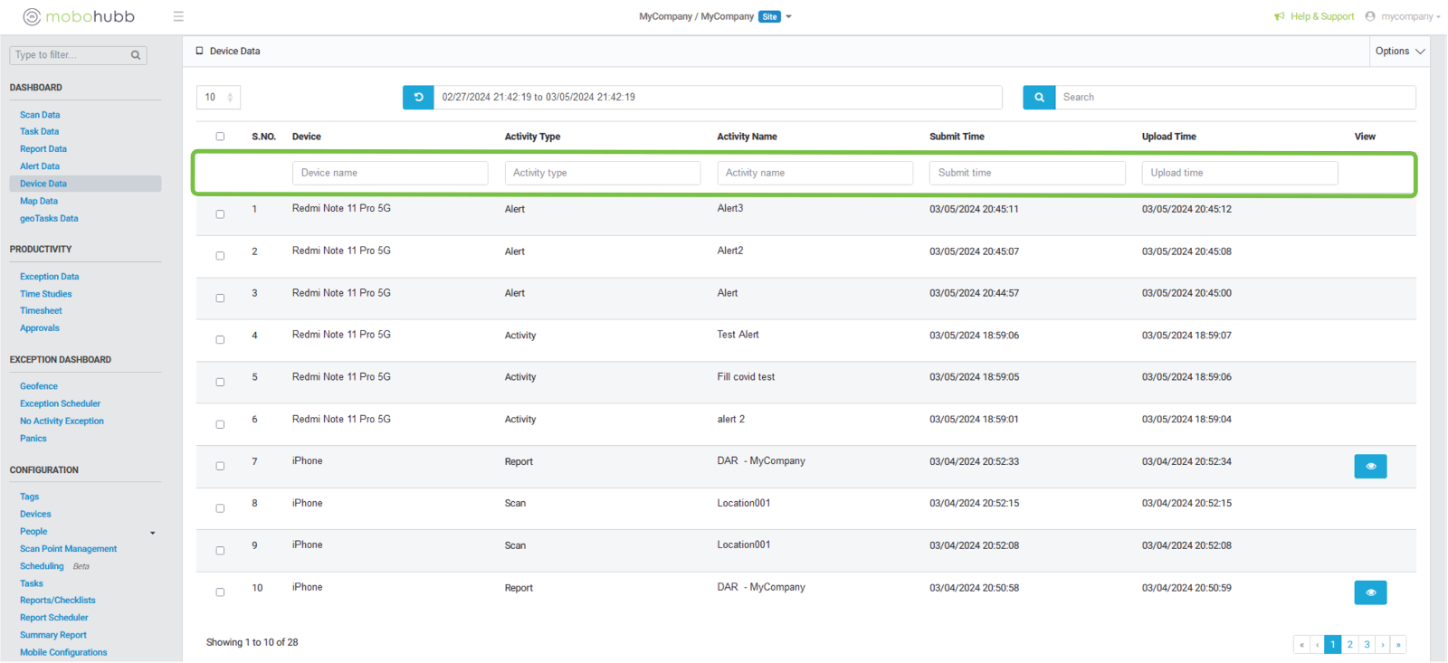Open the Options dropdown
Image resolution: width=1448 pixels, height=663 pixels.
click(x=1399, y=52)
